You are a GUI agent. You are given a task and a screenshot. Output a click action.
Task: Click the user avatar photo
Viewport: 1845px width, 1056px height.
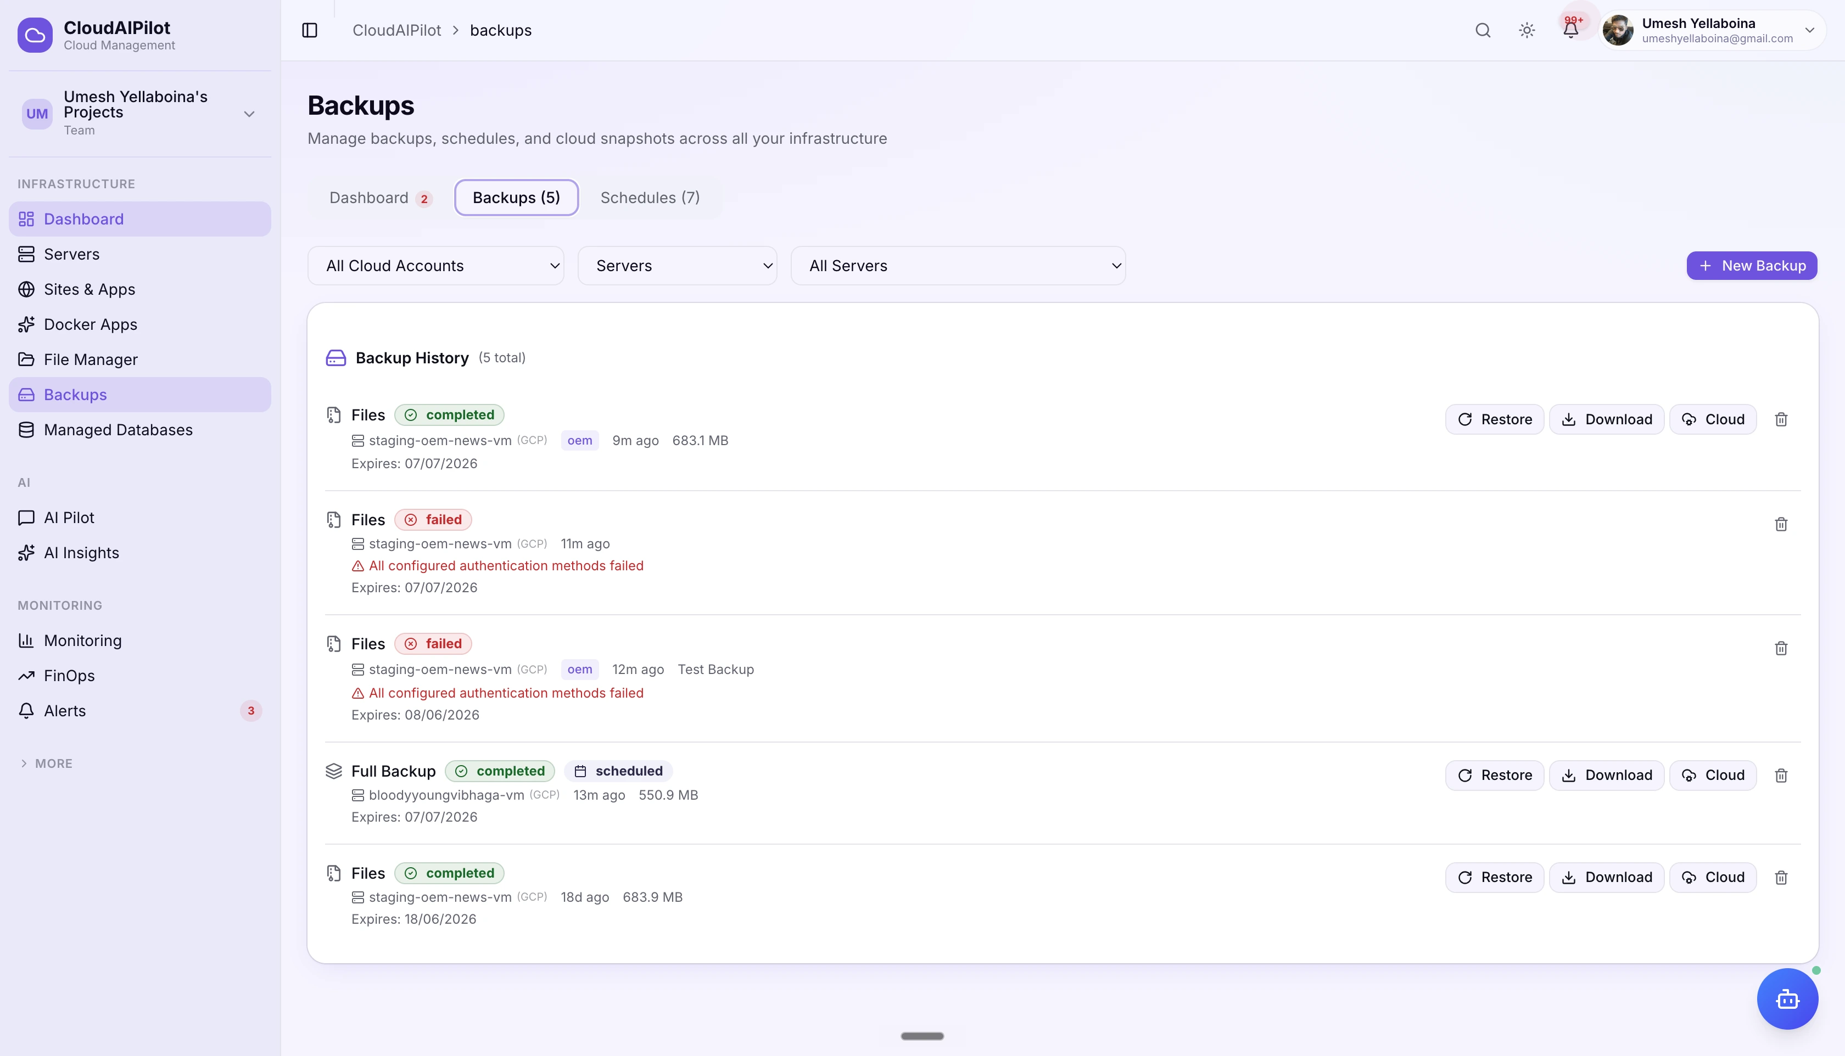coord(1618,31)
